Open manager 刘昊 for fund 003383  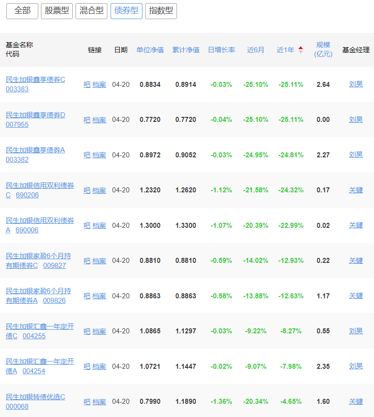pyautogui.click(x=356, y=84)
